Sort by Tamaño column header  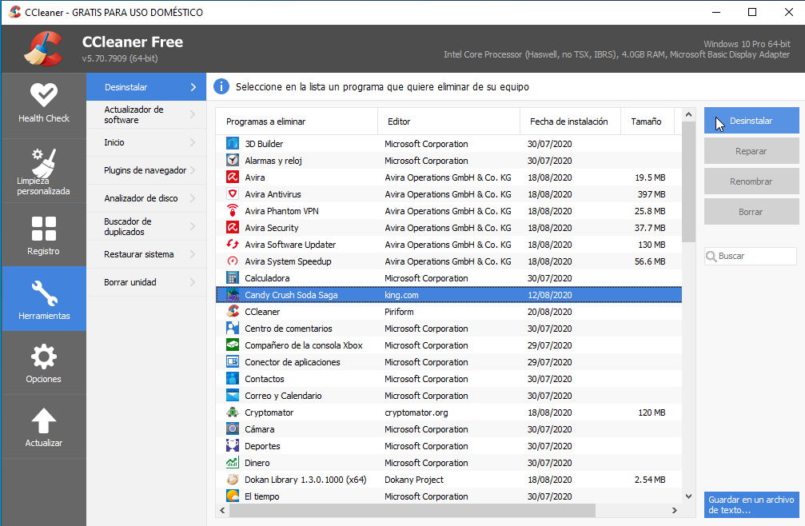648,122
